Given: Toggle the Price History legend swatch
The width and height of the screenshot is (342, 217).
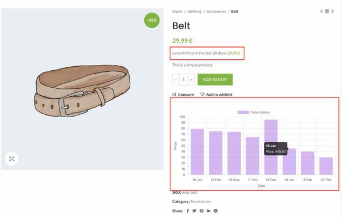Looking at the screenshot, I should coord(243,113).
